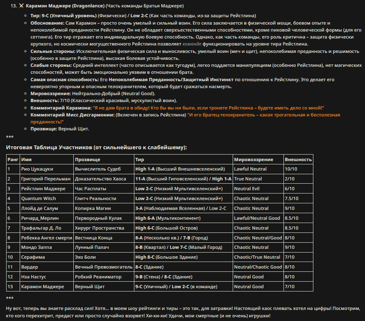Click the 'Рейстлин Маджере' name cell
This screenshot has height=321, width=365.
click(47, 189)
